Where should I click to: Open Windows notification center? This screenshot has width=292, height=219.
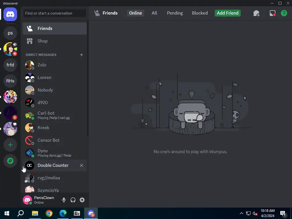[x=283, y=213]
